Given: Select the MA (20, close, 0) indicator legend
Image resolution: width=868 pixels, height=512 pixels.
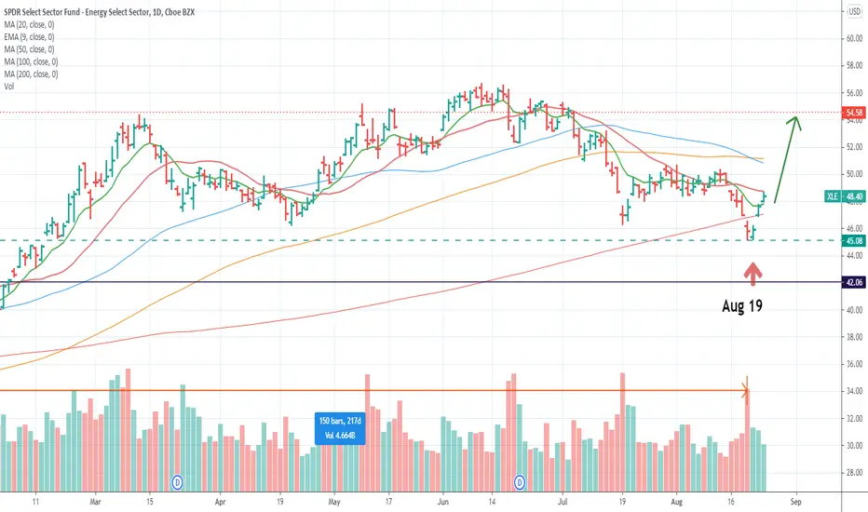Looking at the screenshot, I should click(30, 24).
